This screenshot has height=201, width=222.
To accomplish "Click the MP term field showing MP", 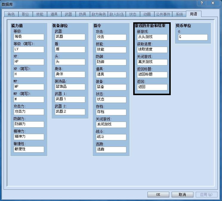I will (29, 87).
